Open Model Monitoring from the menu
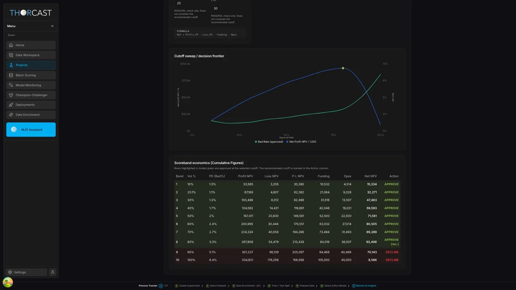516x290 pixels. tap(31, 85)
